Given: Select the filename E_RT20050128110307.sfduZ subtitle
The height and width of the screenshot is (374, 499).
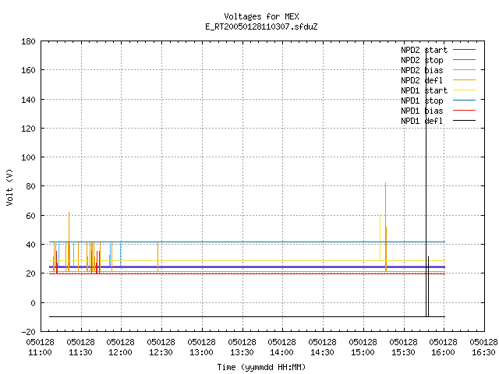Looking at the screenshot, I should pos(261,26).
